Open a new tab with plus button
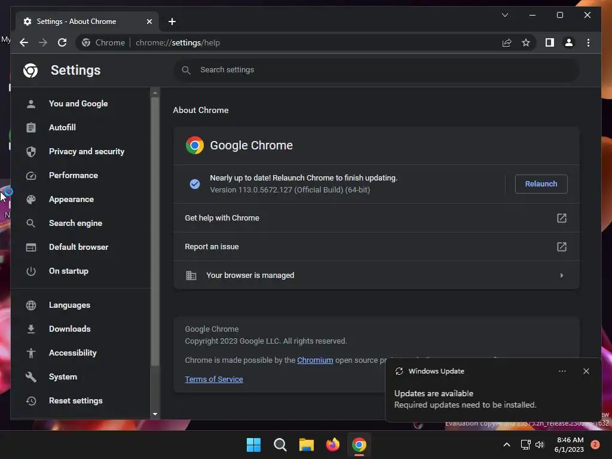The image size is (612, 459). [x=172, y=22]
